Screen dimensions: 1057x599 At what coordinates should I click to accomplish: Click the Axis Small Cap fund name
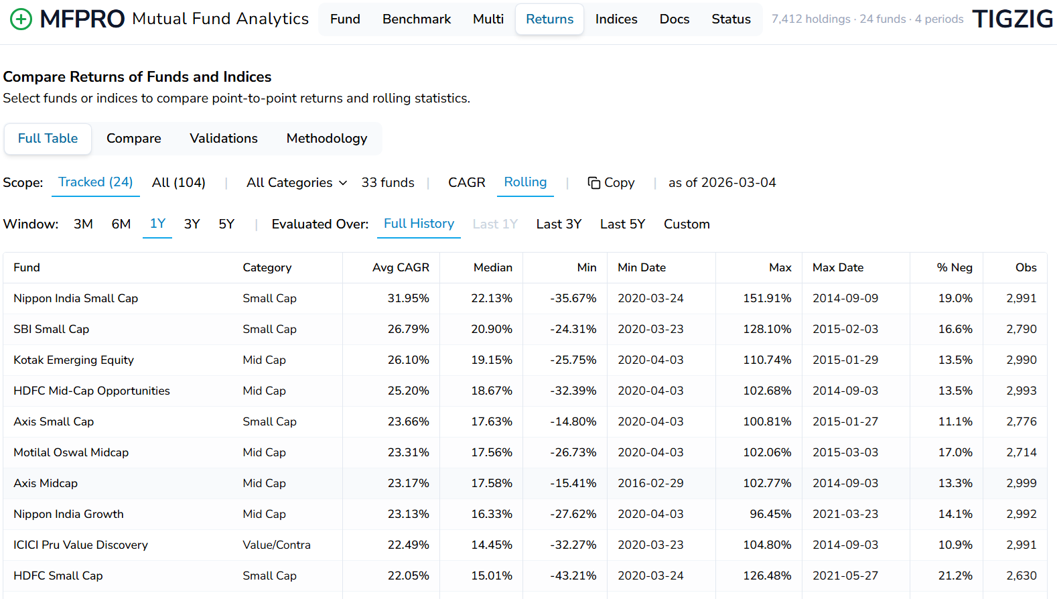[x=54, y=421]
